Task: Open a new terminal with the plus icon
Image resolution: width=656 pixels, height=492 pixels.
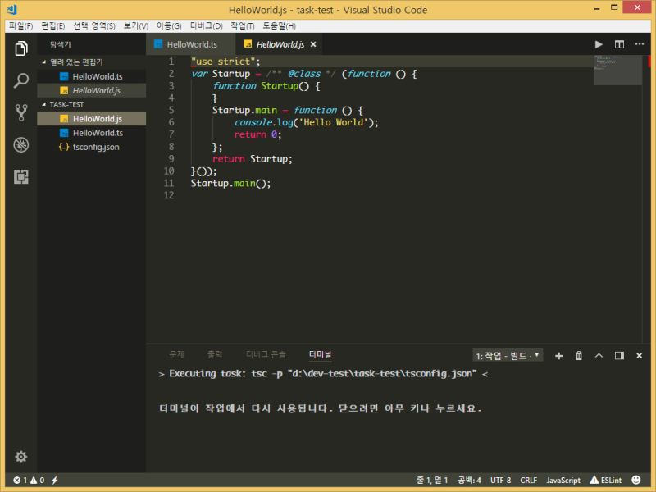Action: coord(558,355)
